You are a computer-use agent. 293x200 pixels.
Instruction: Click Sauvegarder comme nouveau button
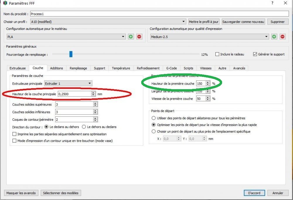point(243,22)
